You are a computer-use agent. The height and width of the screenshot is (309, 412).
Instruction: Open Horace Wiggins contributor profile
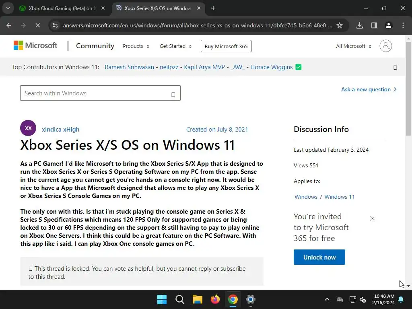click(272, 67)
